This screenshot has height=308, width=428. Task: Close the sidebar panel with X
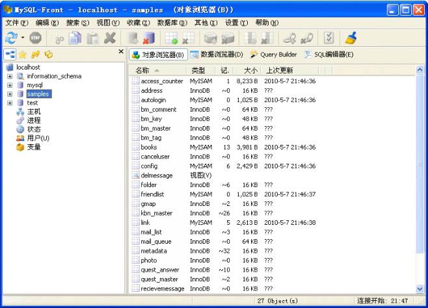(x=121, y=51)
